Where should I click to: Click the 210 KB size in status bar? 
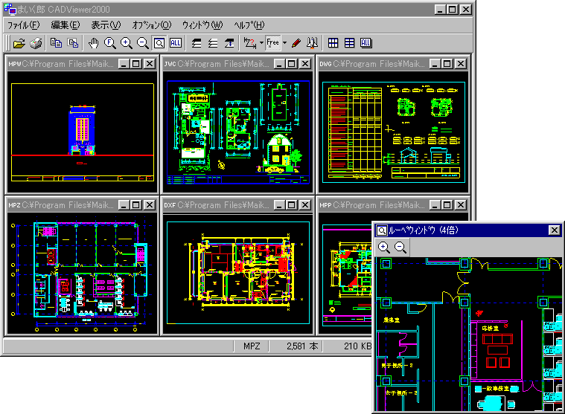(x=357, y=346)
